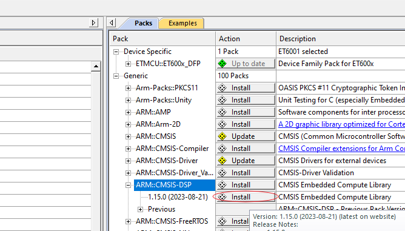This screenshot has width=405, height=231.
Task: Select the Generic tree item
Action: click(x=136, y=76)
